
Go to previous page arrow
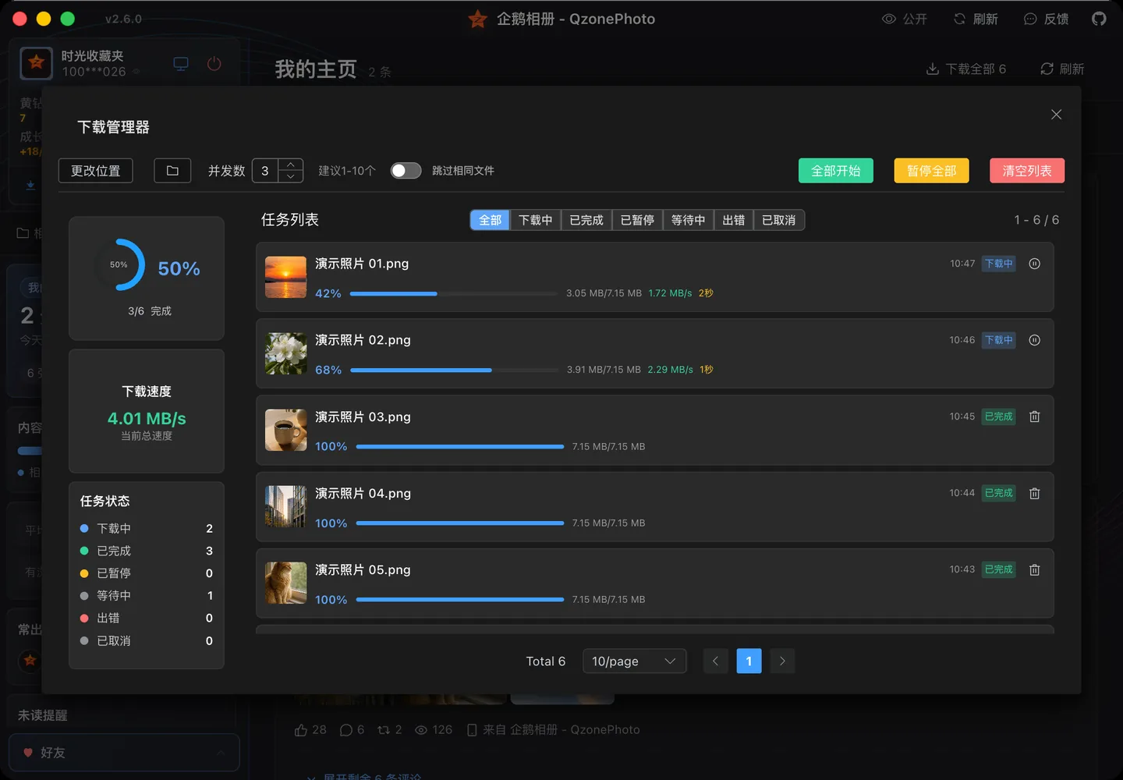(x=715, y=661)
